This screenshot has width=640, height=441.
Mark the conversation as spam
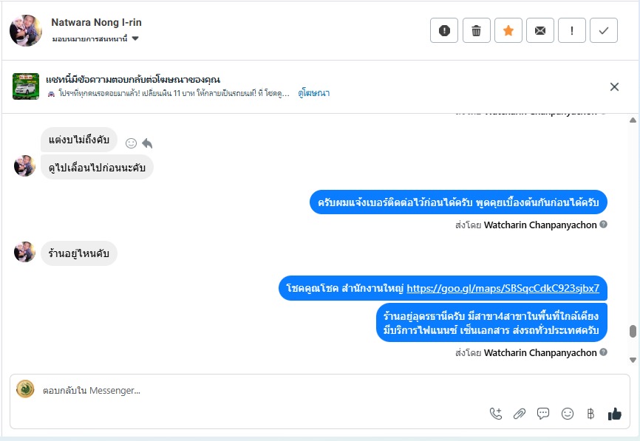(x=444, y=30)
